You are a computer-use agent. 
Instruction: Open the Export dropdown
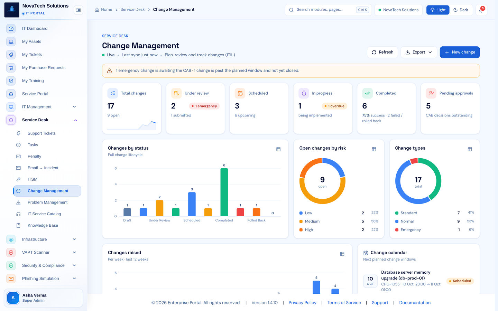coord(419,52)
